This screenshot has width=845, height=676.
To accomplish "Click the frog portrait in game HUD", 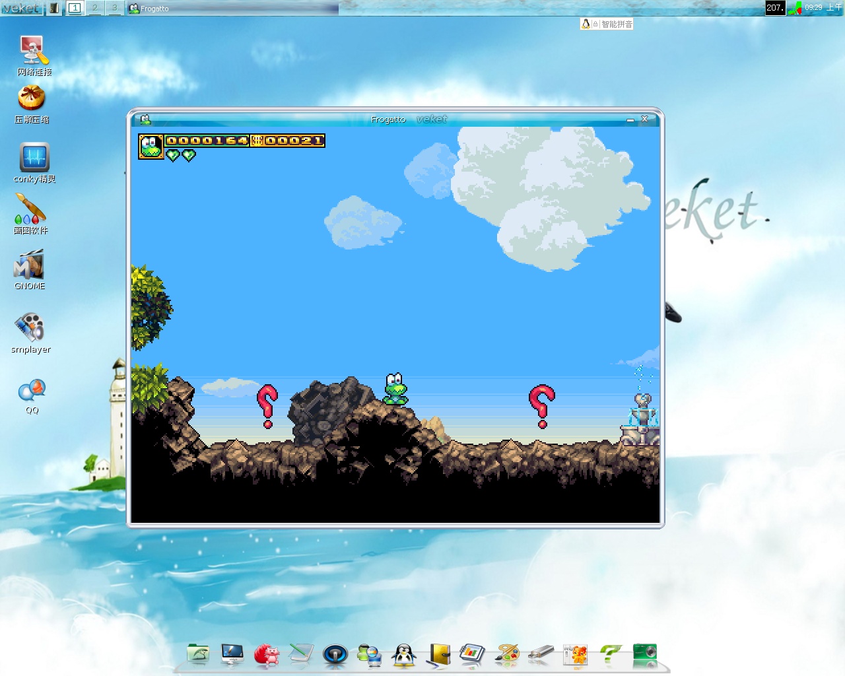I will [x=151, y=147].
